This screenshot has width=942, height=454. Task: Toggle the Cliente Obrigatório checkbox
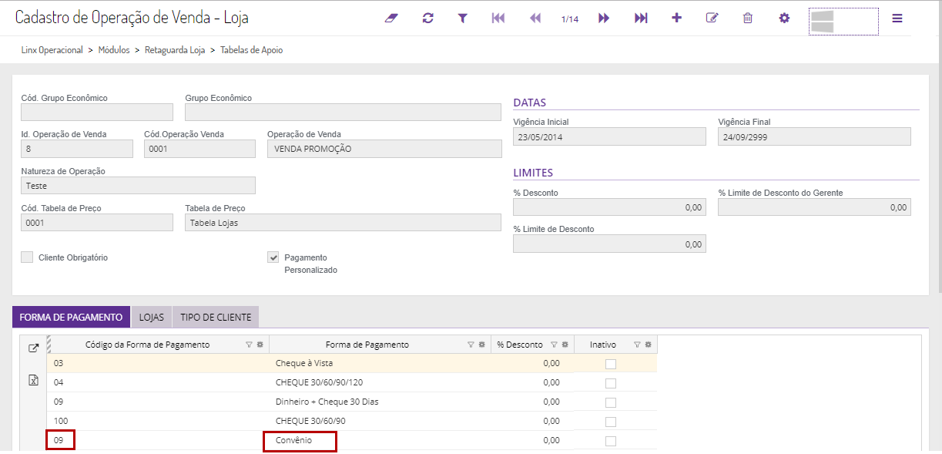tap(27, 257)
